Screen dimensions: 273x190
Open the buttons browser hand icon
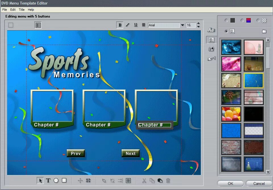click(x=211, y=59)
